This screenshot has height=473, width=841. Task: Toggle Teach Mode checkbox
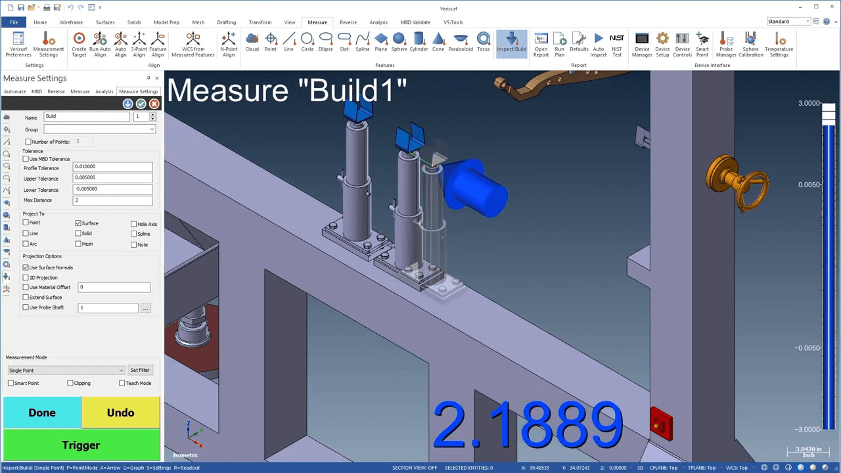pyautogui.click(x=122, y=383)
